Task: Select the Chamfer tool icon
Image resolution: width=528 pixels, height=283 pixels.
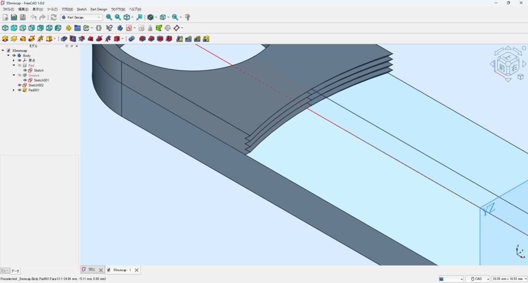Action: [x=151, y=39]
